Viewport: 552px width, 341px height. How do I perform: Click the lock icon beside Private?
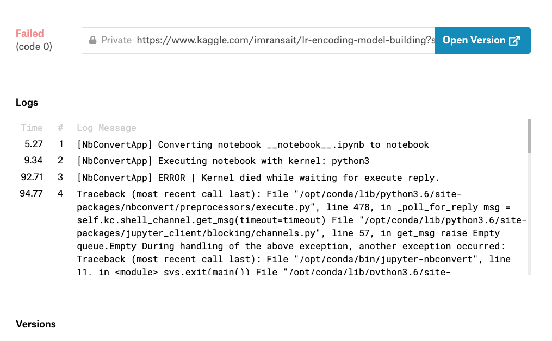(x=93, y=40)
